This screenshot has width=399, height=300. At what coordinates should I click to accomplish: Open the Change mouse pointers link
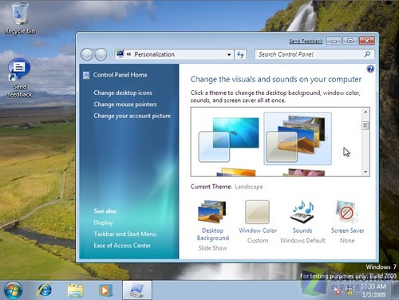tap(125, 105)
